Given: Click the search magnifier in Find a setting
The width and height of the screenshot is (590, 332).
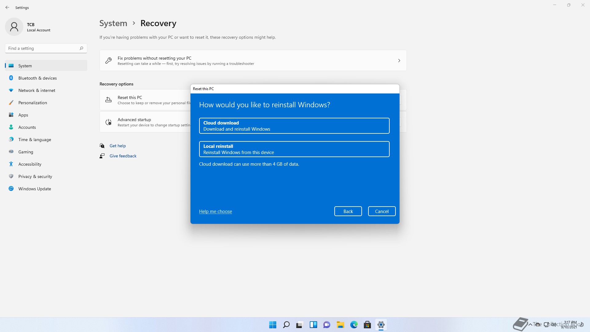Looking at the screenshot, I should click(81, 48).
